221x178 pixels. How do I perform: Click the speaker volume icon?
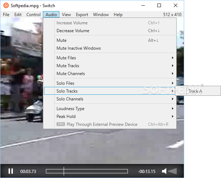click(x=164, y=171)
